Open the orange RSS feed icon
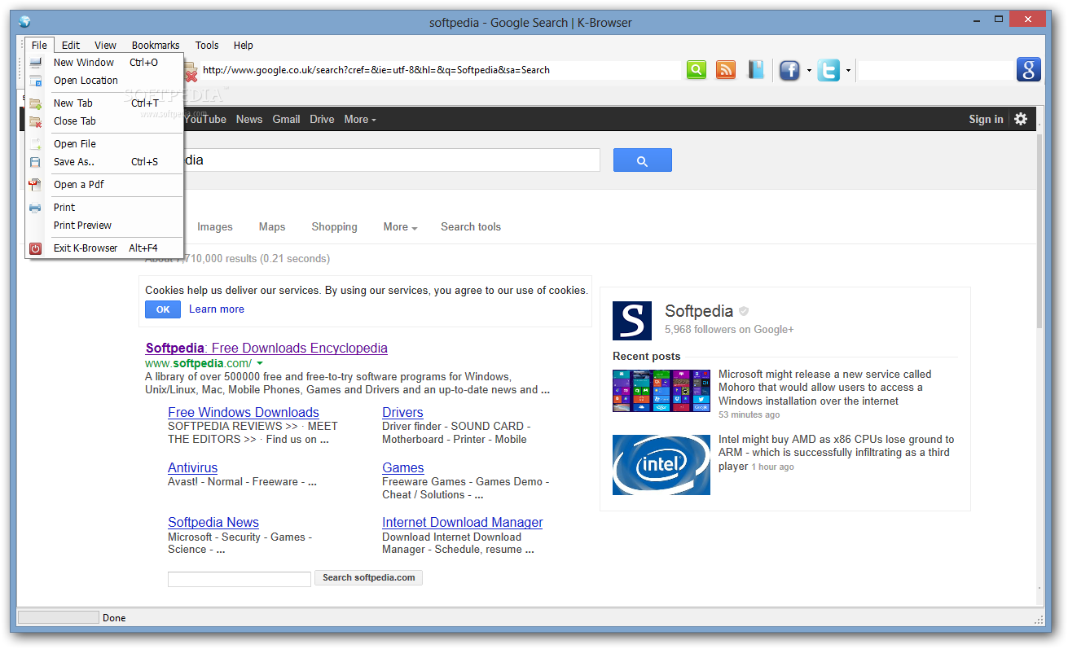 [726, 70]
